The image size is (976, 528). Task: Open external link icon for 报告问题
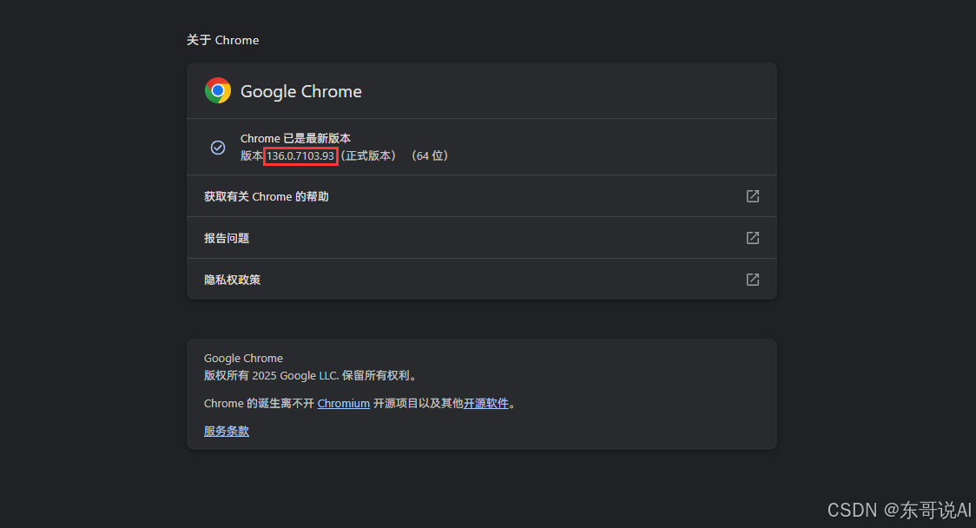(753, 238)
